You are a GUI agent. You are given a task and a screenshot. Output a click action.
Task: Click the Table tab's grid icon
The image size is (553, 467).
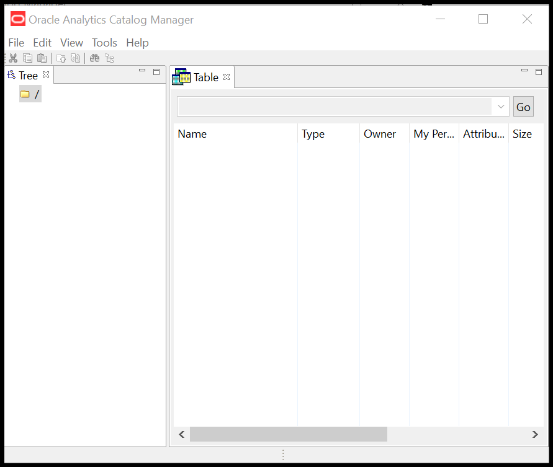coord(181,77)
